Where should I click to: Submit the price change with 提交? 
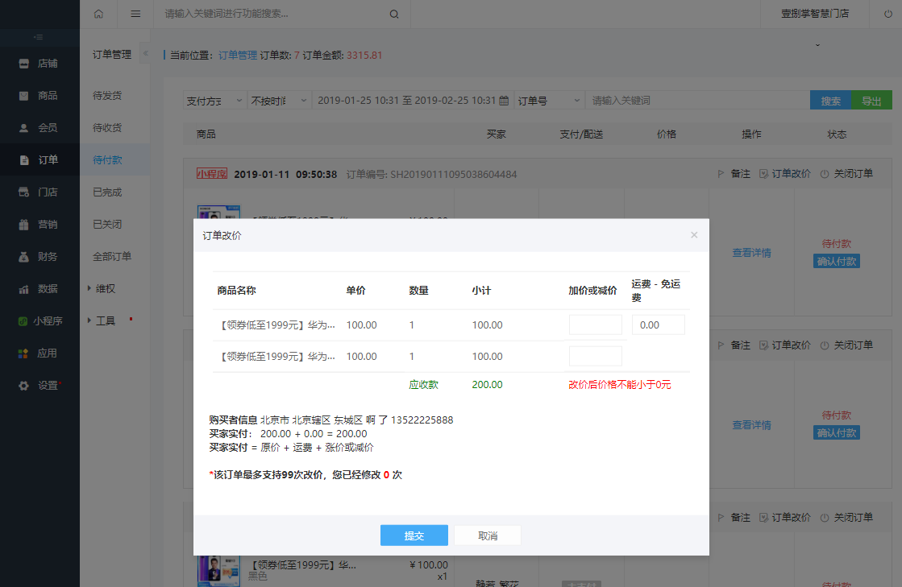pos(414,535)
